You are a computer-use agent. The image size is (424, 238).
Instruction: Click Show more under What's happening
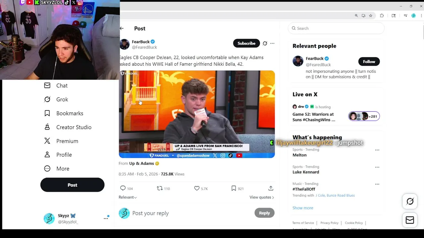[303, 208]
